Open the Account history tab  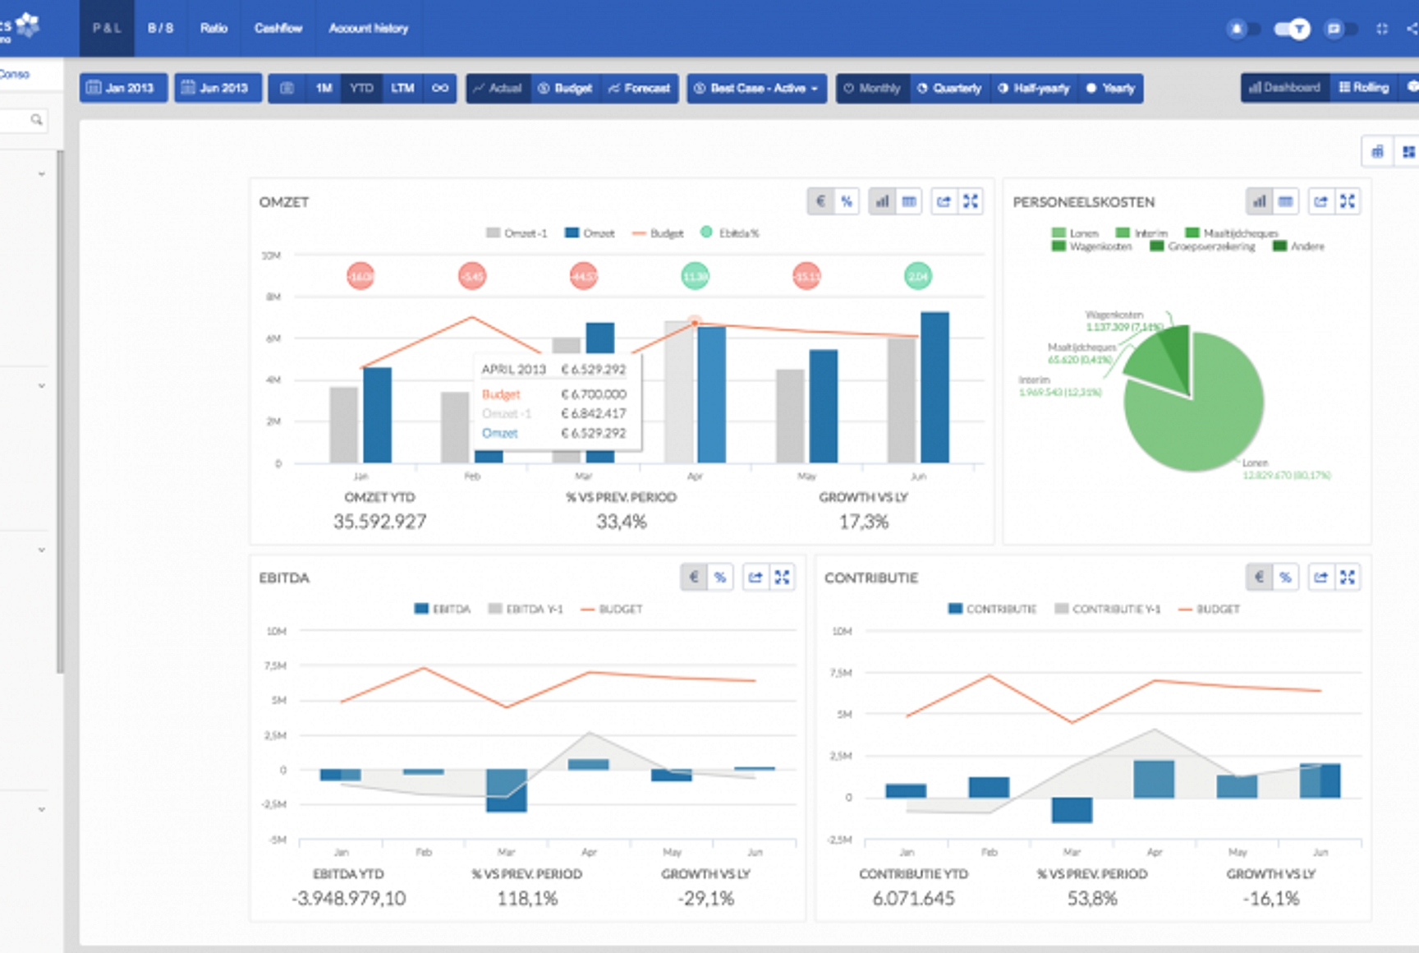368,27
